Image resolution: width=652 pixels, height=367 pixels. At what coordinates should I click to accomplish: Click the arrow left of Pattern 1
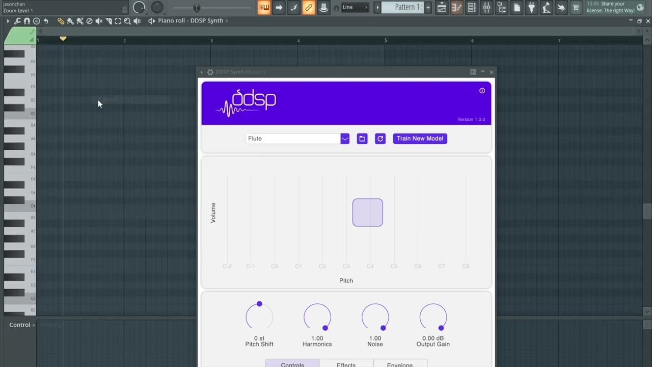coord(377,7)
